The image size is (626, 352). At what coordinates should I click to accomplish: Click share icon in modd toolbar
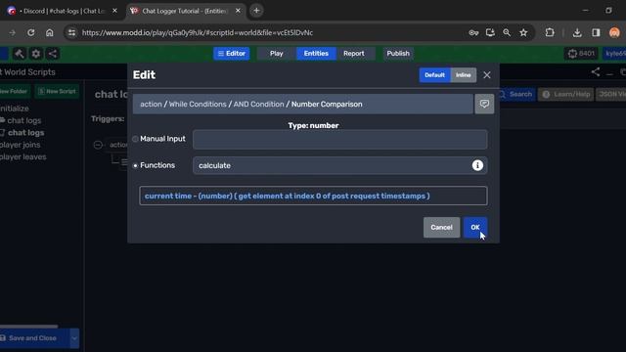tap(52, 54)
